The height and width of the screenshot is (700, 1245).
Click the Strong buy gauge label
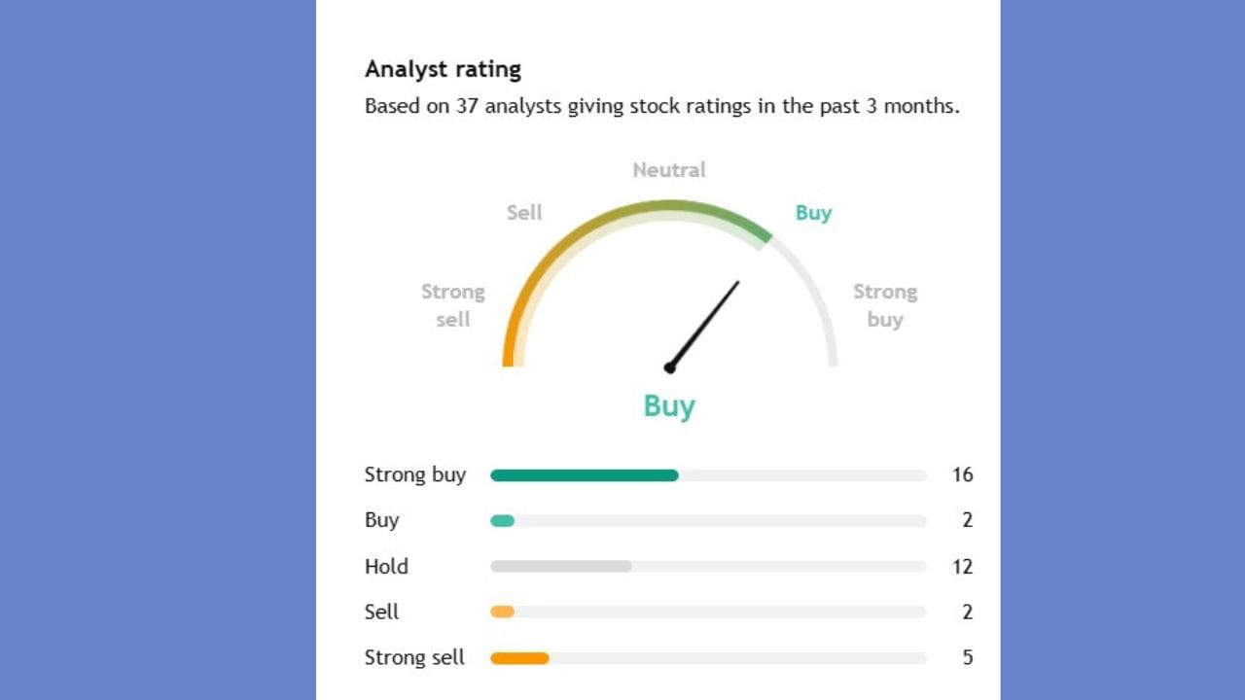[885, 305]
